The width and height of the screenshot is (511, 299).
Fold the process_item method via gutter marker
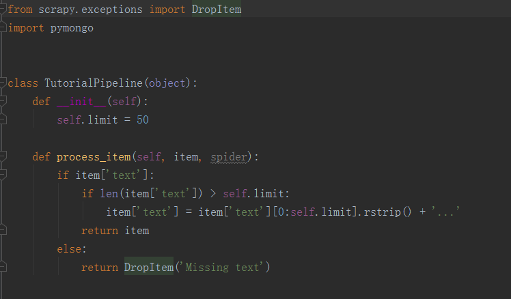[x=3, y=156]
